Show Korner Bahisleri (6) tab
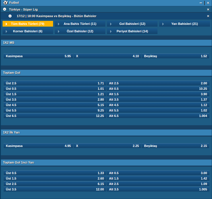This screenshot has width=212, height=199. (x=28, y=31)
